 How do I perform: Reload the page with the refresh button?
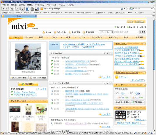[x=12, y=9]
